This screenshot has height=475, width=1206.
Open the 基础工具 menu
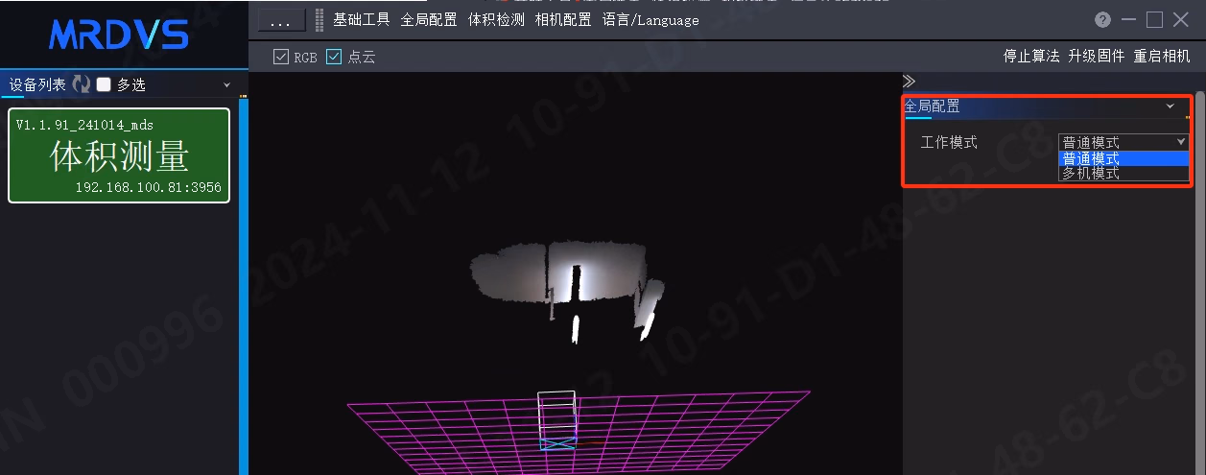point(362,20)
